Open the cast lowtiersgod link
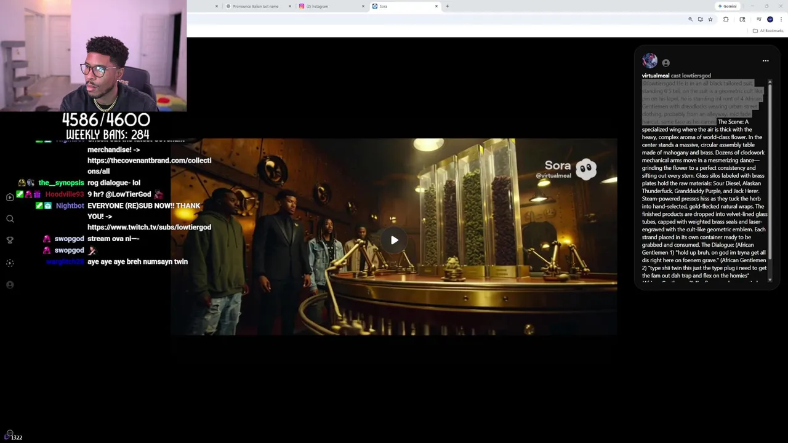The width and height of the screenshot is (788, 443). [691, 76]
